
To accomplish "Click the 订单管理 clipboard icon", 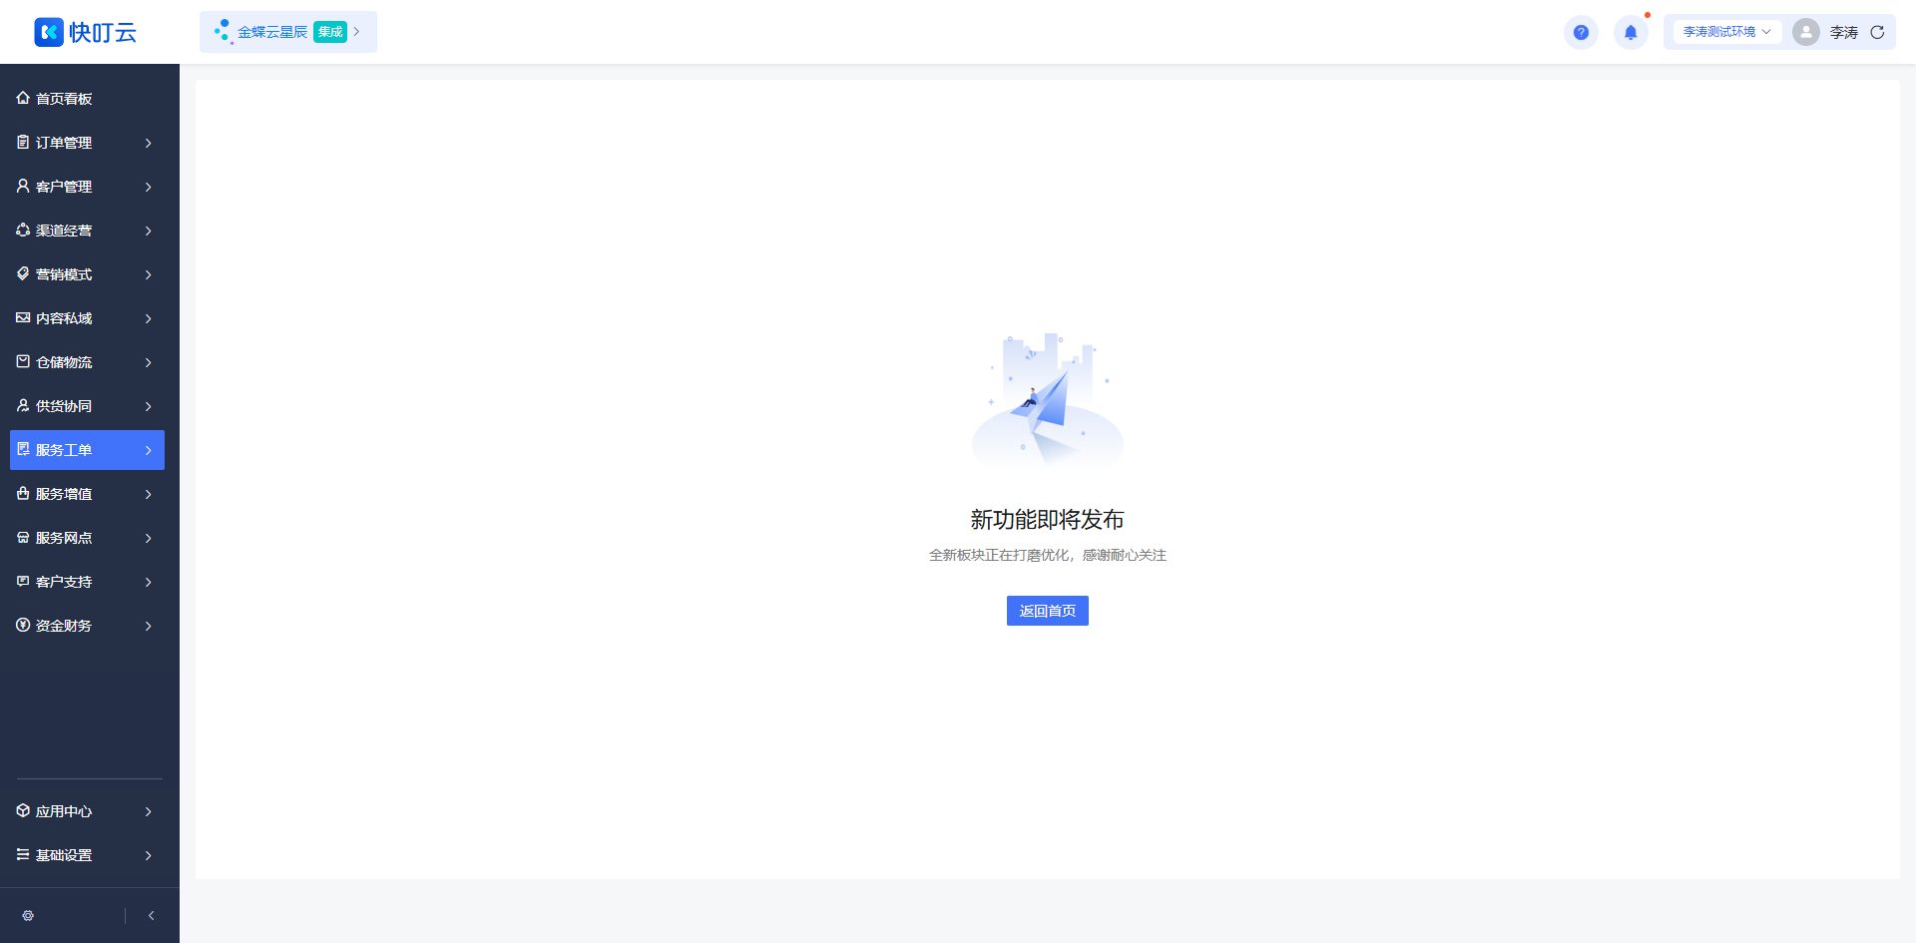I will (23, 142).
